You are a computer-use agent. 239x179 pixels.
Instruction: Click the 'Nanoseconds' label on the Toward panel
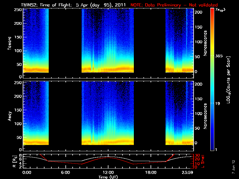pyautogui.click(x=205, y=43)
